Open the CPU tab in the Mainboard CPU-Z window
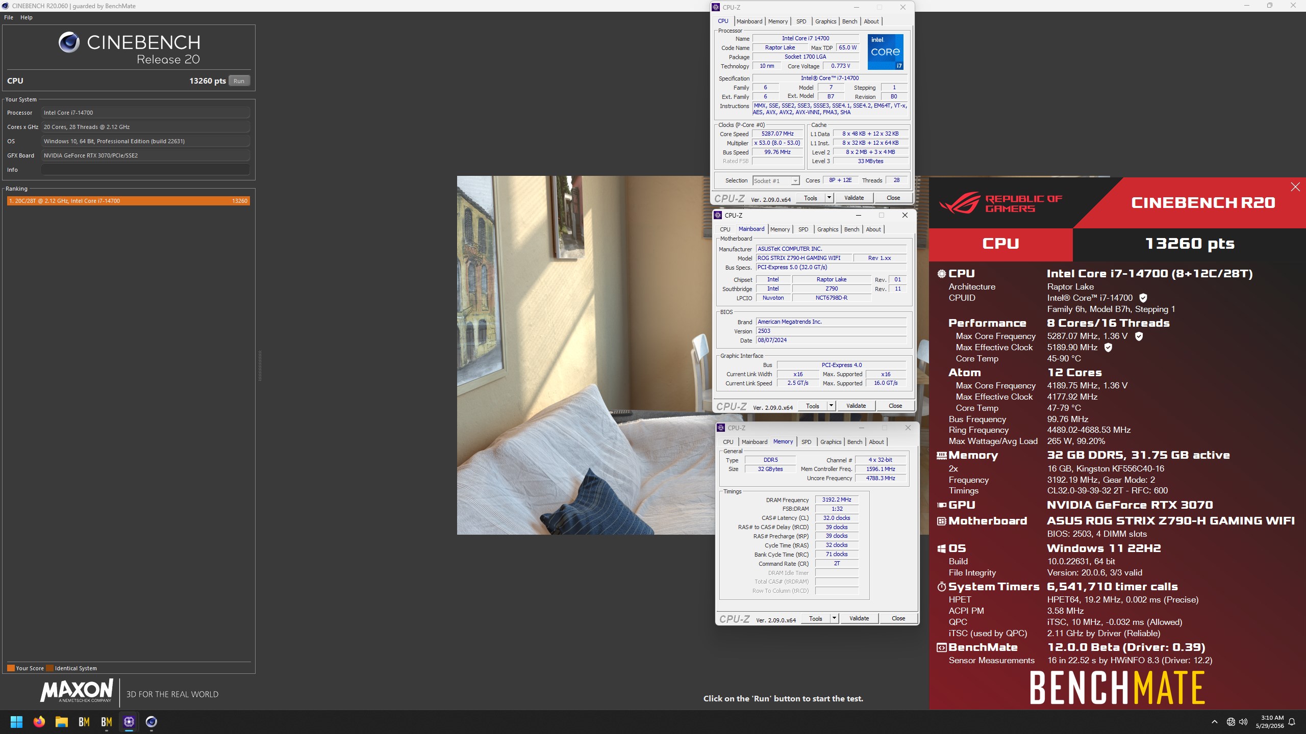The image size is (1306, 734). (725, 229)
